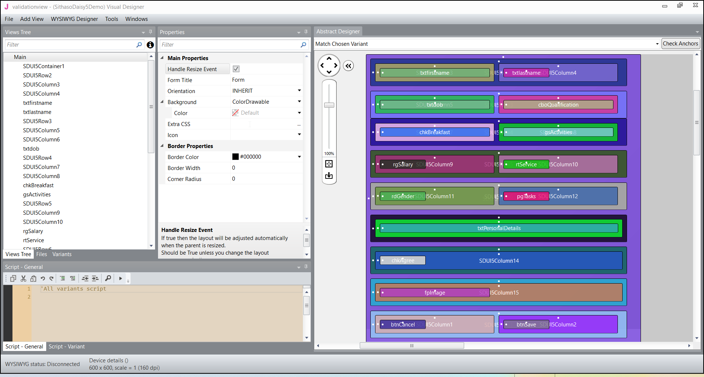Click the double-chevron collapse button
Viewport: 704px width, 377px height.
(x=348, y=66)
